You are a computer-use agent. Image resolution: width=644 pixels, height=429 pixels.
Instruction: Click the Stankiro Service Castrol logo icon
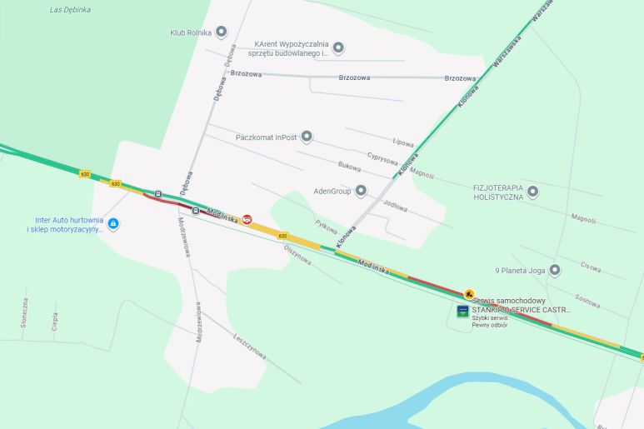coord(463,312)
